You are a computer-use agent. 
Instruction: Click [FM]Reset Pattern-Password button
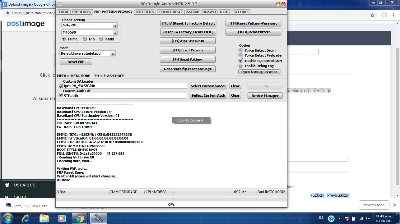(x=253, y=23)
